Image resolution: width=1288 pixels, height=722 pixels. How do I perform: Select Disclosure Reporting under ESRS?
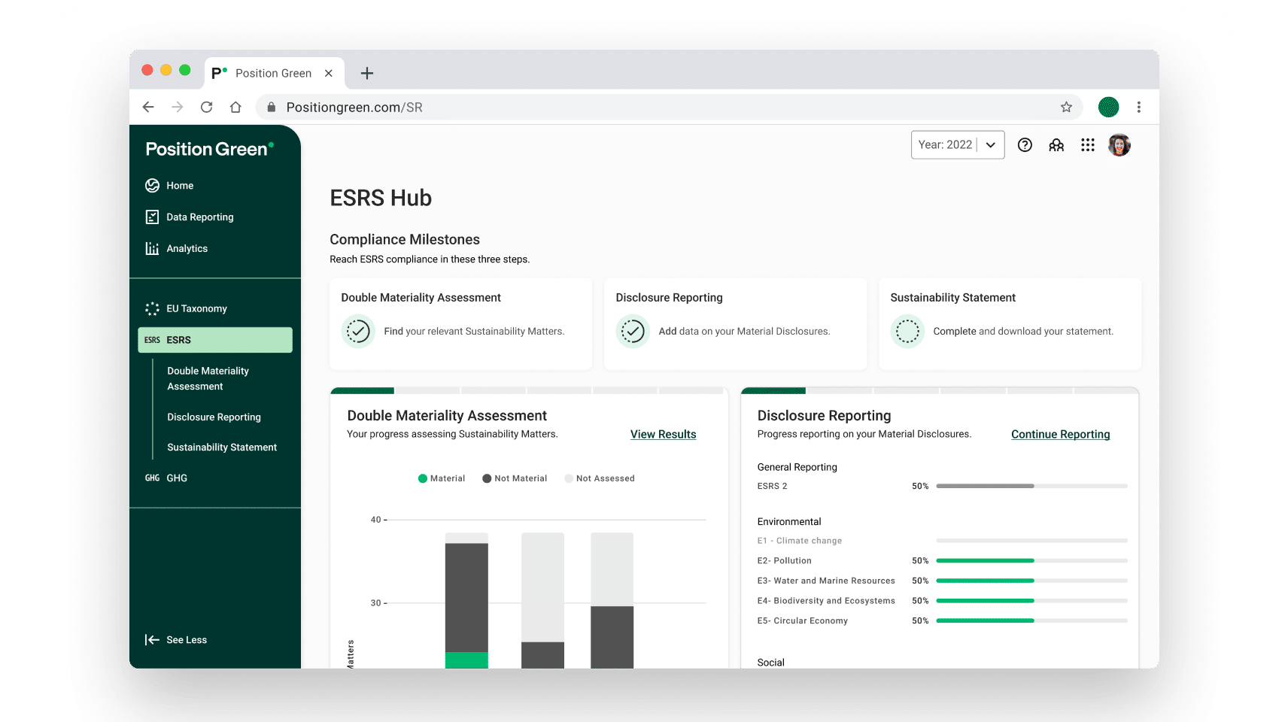[x=214, y=417]
